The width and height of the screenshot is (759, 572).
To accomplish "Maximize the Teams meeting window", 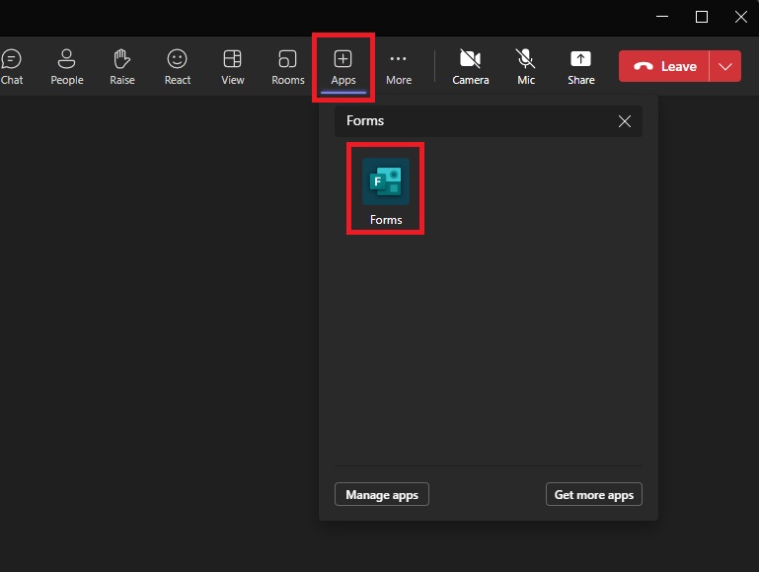I will click(x=702, y=17).
